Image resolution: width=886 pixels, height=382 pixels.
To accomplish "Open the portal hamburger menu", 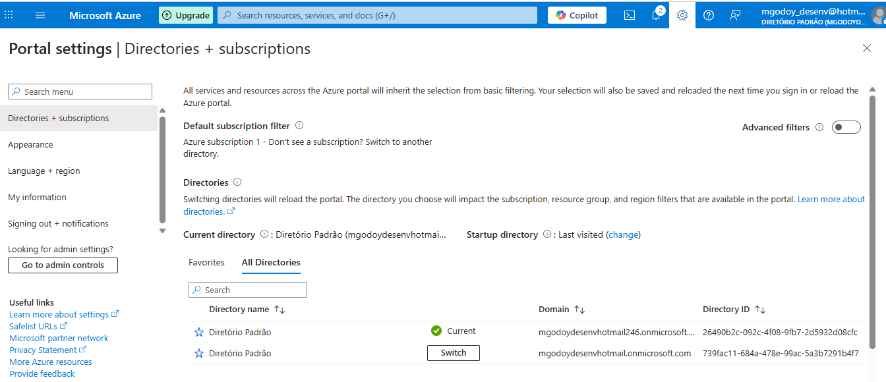I will (40, 15).
